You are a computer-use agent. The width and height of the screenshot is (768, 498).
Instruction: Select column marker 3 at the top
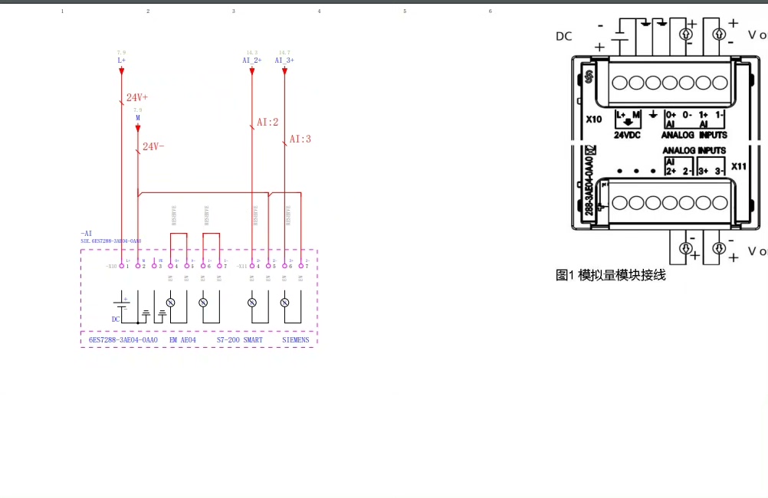coord(234,11)
